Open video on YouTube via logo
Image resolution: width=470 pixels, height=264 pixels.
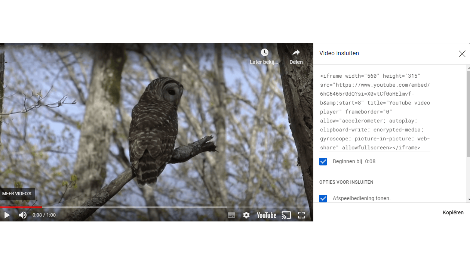tap(267, 215)
